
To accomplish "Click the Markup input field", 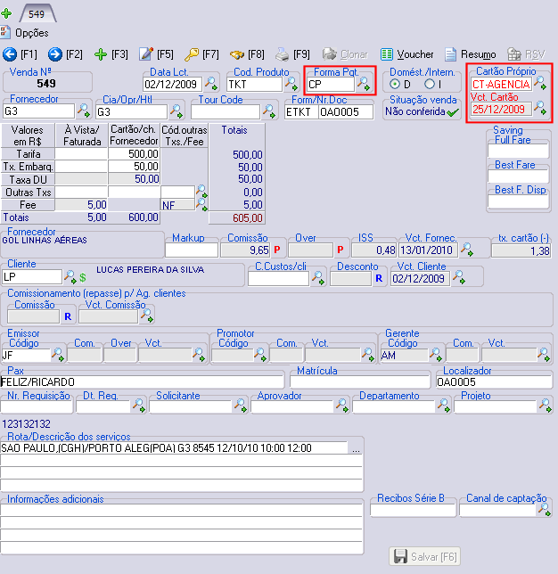I will (192, 250).
